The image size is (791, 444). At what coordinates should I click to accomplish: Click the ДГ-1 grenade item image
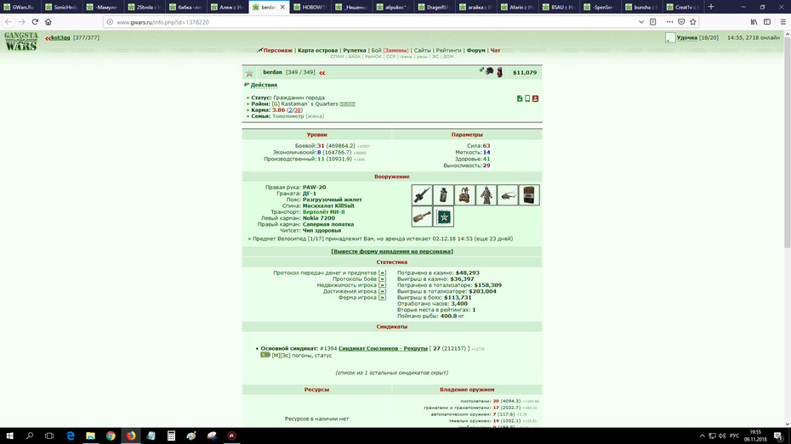443,195
